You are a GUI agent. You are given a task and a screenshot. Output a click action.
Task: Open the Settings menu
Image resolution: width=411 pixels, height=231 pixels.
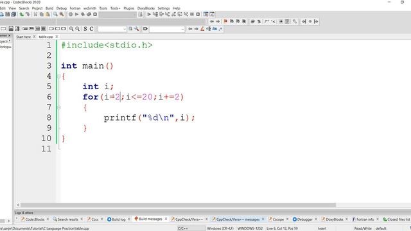[164, 8]
